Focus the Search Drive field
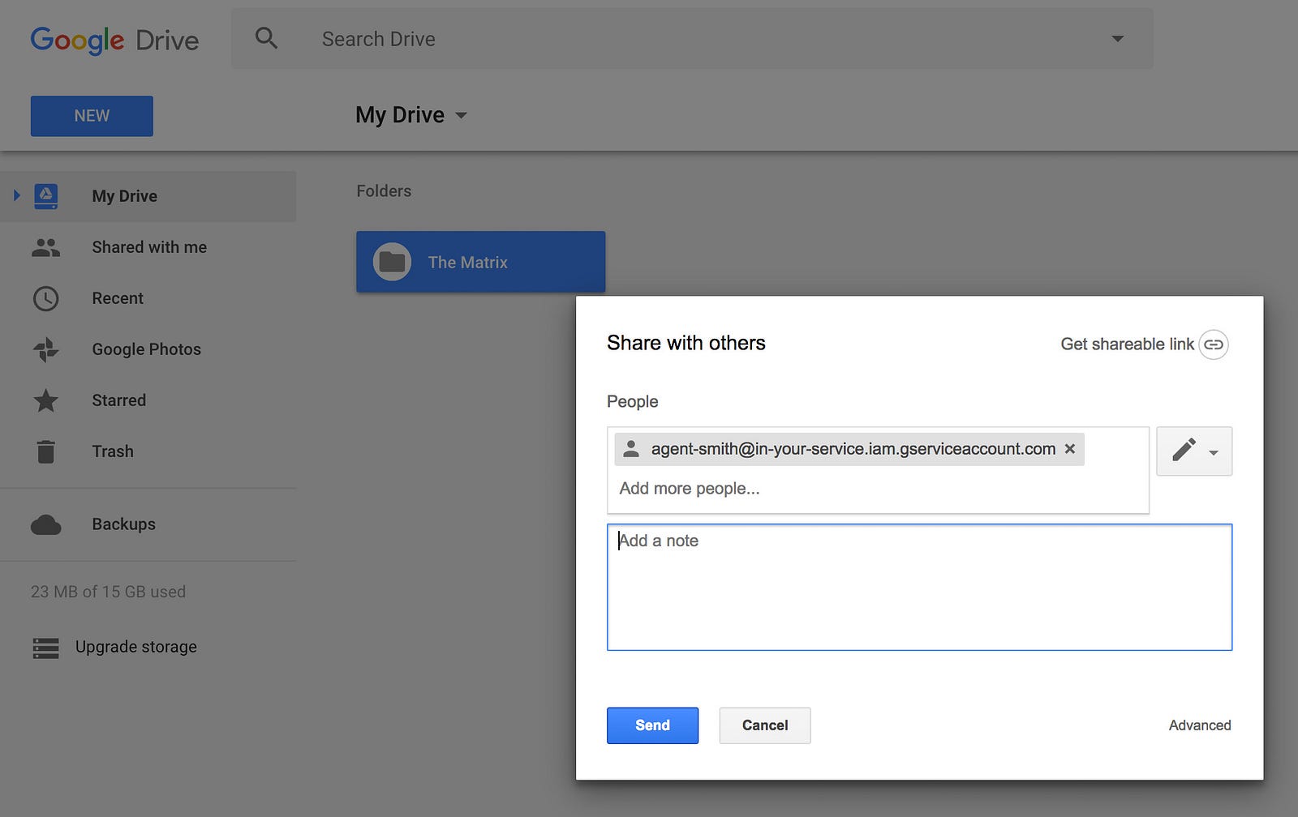Image resolution: width=1298 pixels, height=817 pixels. tap(692, 38)
